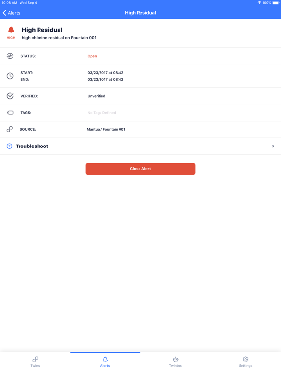Open the Mantua / Fountain 001 source
The width and height of the screenshot is (281, 375).
(x=106, y=129)
